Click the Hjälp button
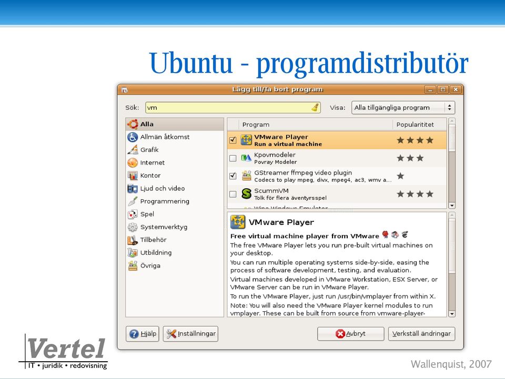Viewport: 505px width, 379px height. point(143,334)
